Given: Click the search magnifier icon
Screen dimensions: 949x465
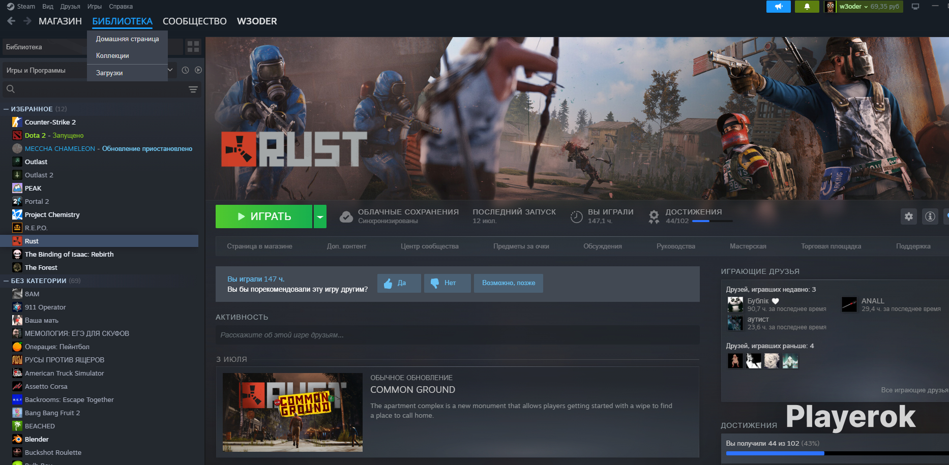Looking at the screenshot, I should click(10, 89).
